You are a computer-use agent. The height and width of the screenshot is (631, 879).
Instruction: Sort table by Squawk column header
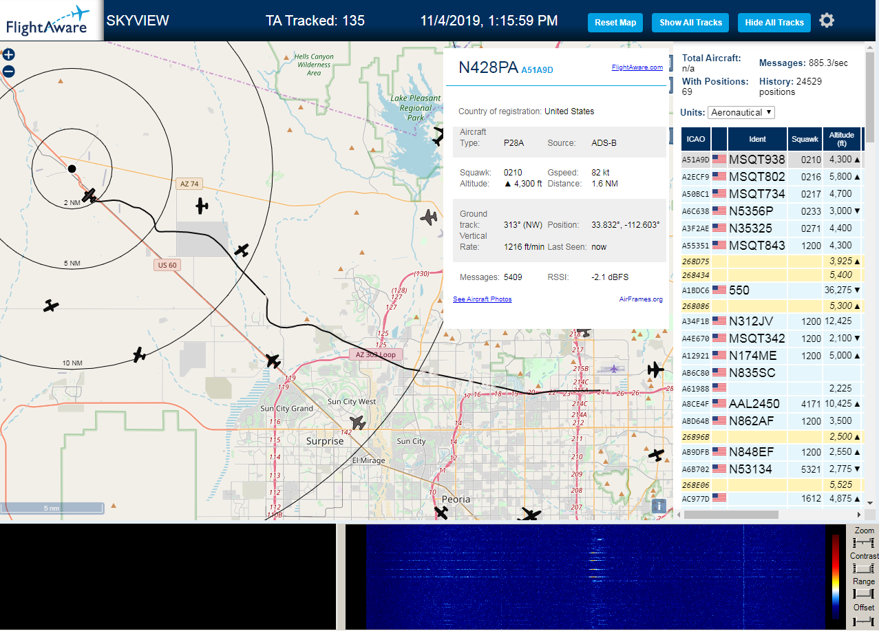pyautogui.click(x=805, y=139)
